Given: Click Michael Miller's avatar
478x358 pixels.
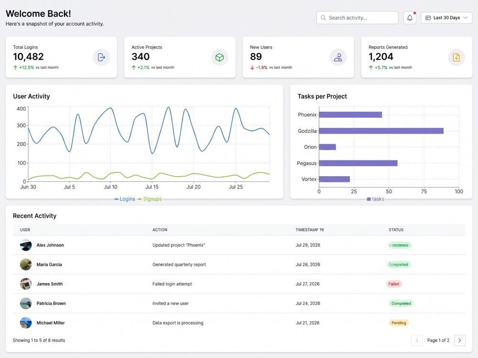Looking at the screenshot, I should tap(26, 323).
